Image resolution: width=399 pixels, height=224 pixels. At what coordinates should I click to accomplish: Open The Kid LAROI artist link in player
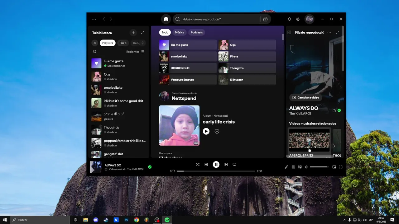[x=135, y=169]
